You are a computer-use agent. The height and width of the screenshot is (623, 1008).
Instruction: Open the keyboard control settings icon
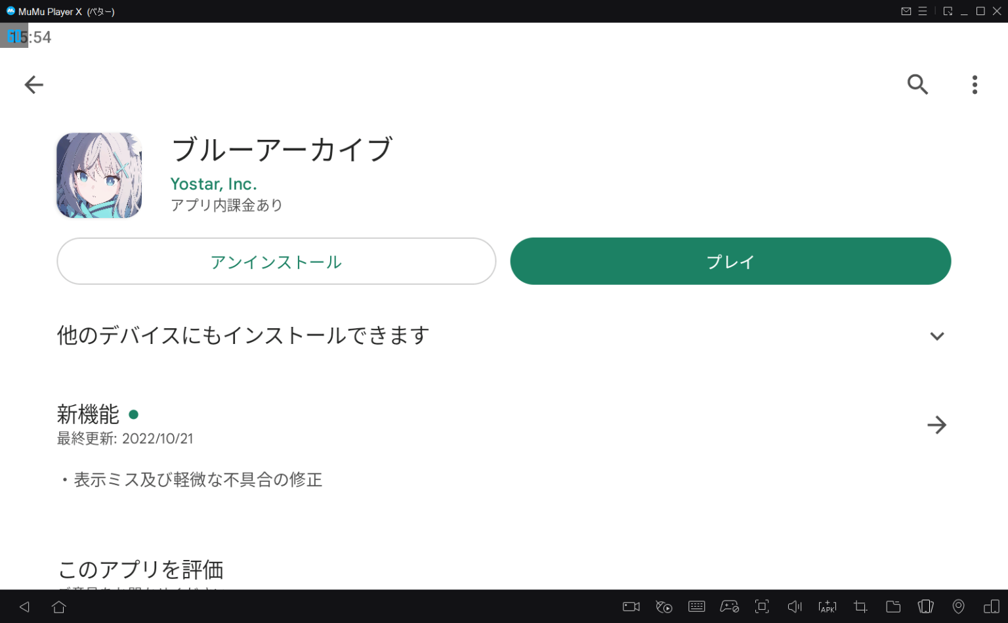[696, 606]
